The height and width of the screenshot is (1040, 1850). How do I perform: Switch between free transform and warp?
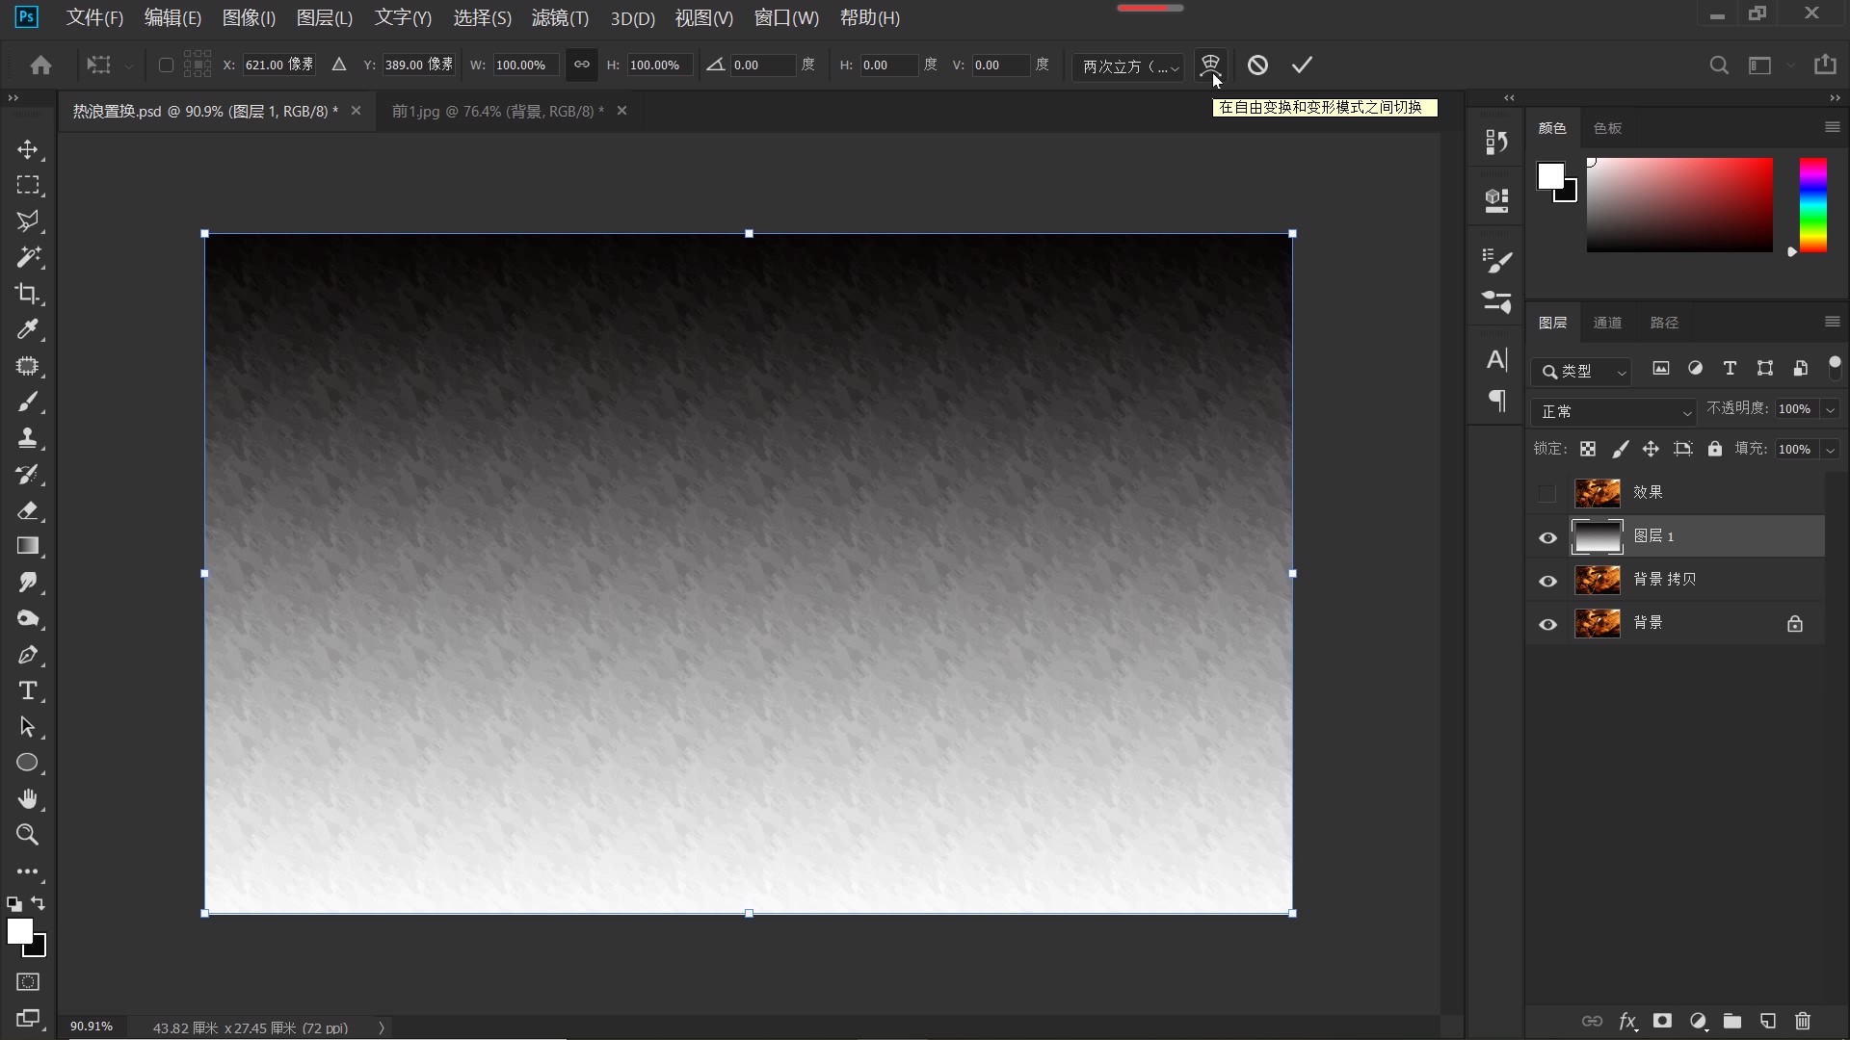click(x=1210, y=65)
